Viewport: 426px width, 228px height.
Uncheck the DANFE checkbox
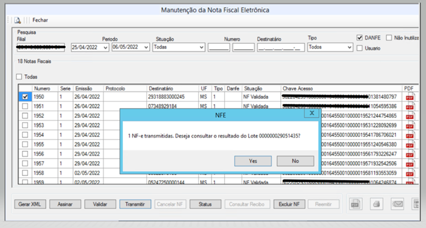click(x=359, y=38)
